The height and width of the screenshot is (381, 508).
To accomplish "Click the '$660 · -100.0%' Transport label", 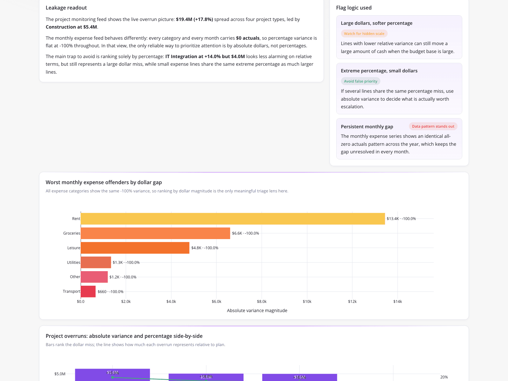I will pyautogui.click(x=110, y=292).
